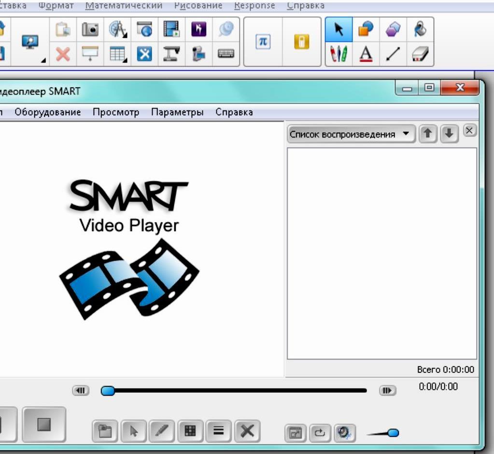This screenshot has width=494, height=454.
Task: Click the pi math tools icon
Action: pos(263,42)
